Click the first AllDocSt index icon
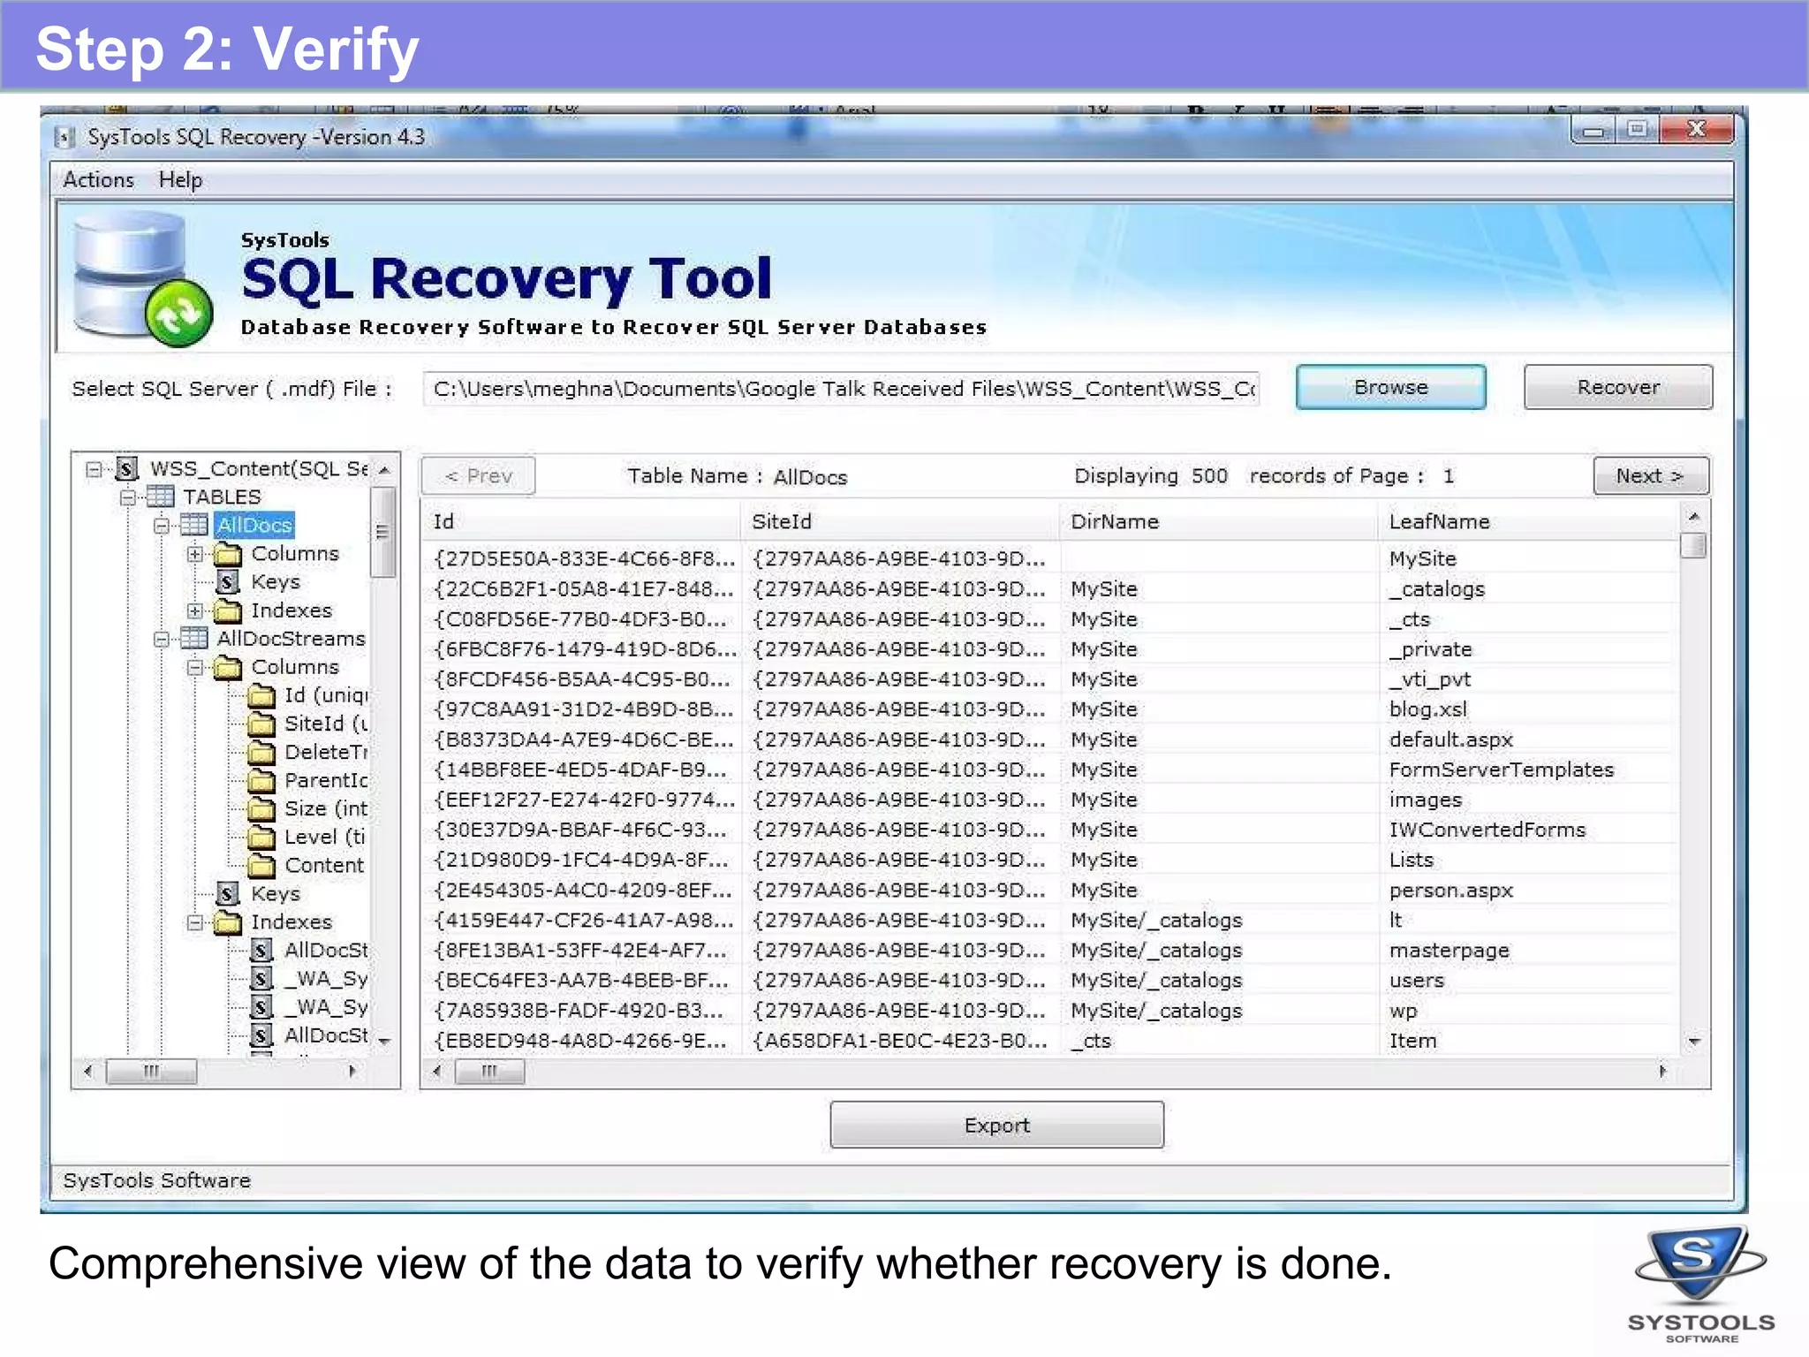 tap(261, 950)
